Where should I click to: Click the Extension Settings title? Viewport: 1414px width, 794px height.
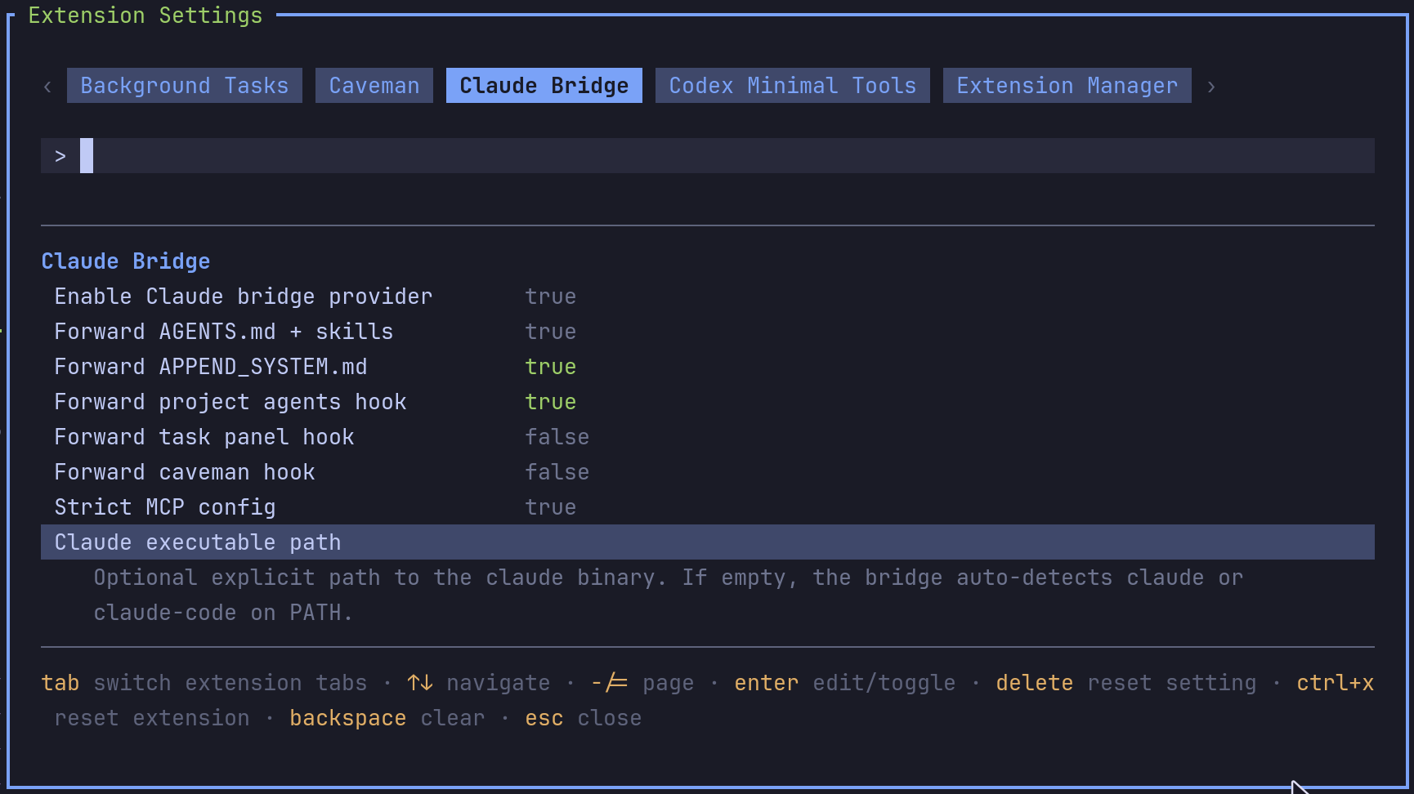(x=145, y=16)
